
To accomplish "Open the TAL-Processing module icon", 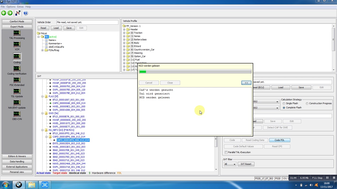I will (17, 33).
